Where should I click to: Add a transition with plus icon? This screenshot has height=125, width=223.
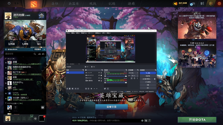[132, 78]
